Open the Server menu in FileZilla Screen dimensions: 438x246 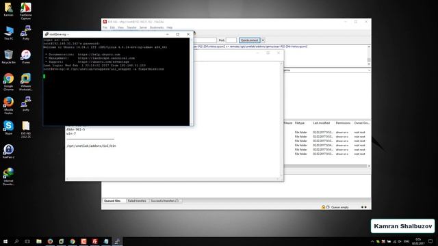(x=143, y=27)
